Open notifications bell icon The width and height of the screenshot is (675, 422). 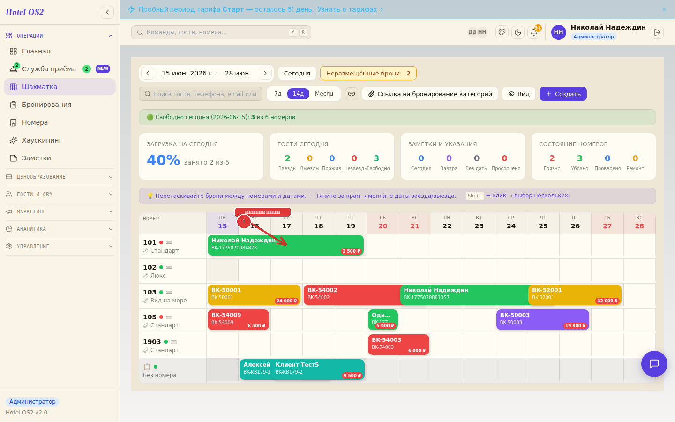click(534, 32)
